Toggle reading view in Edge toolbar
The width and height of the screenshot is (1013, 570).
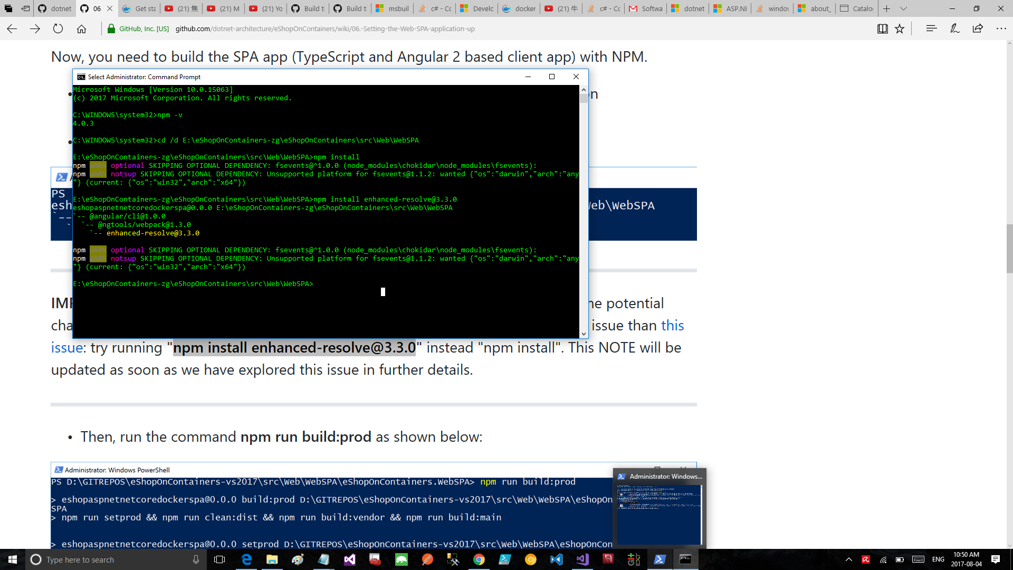pos(883,28)
